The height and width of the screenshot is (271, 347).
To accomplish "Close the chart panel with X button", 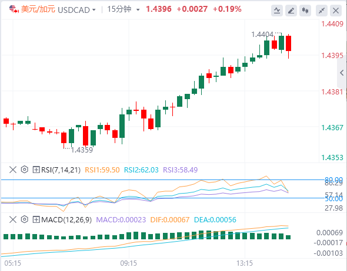I will pyautogui.click(x=336, y=10).
